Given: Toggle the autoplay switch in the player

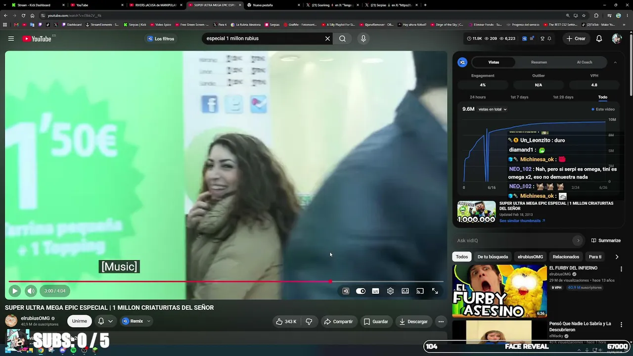Looking at the screenshot, I should click(361, 291).
